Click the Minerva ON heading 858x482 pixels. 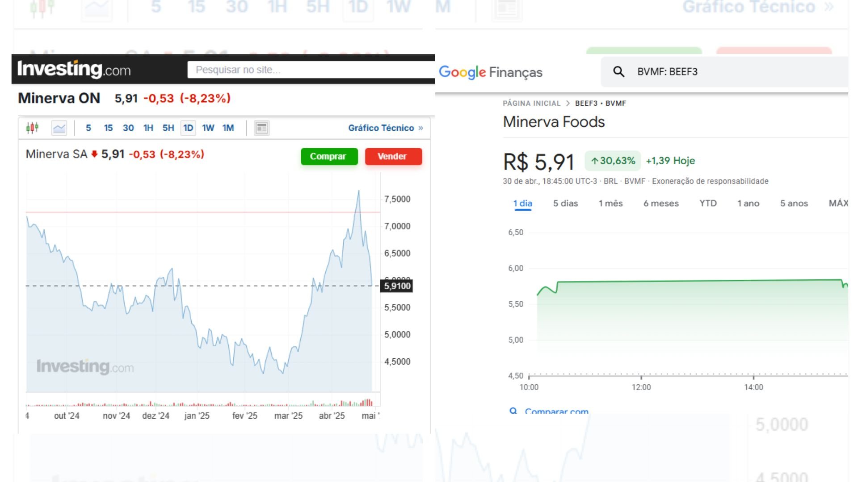click(59, 98)
